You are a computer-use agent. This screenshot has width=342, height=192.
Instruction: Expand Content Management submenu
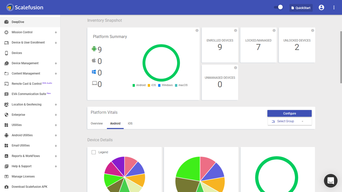click(x=56, y=74)
